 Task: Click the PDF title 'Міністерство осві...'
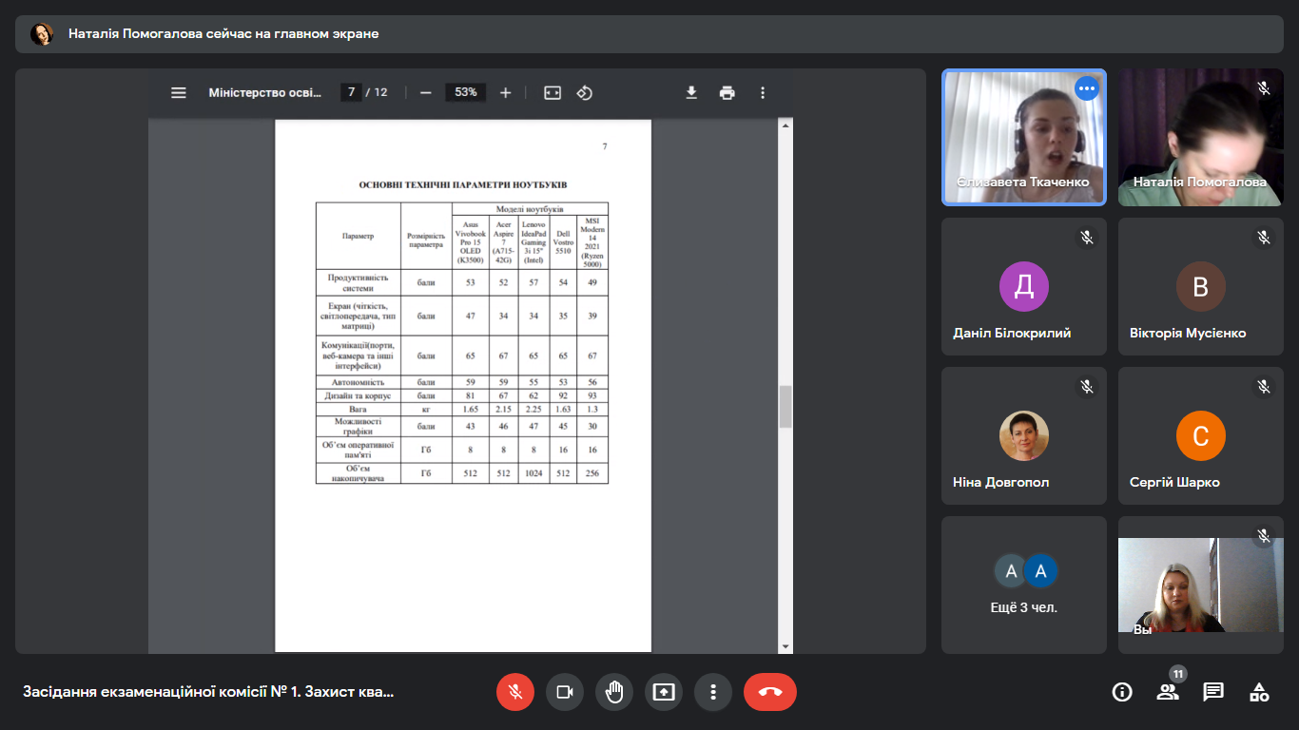(265, 92)
